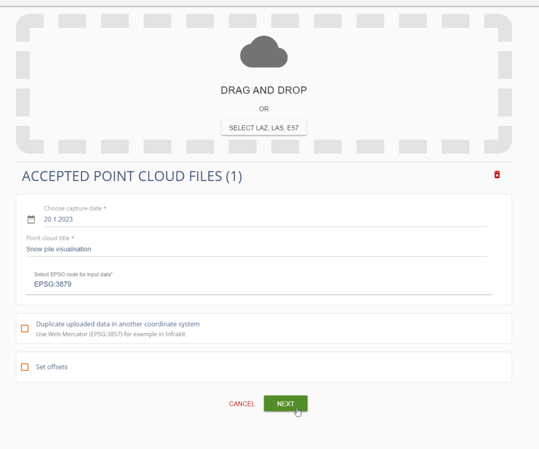Image resolution: width=539 pixels, height=449 pixels.
Task: Click the Accepted Point Cloud Files heading
Action: 132,176
